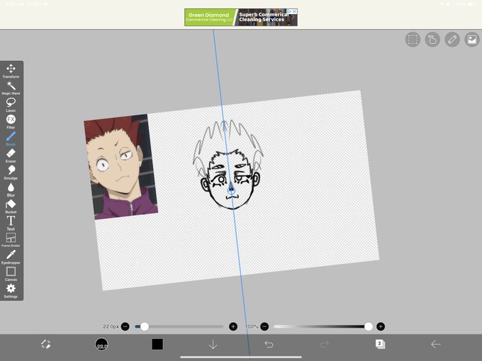Viewport: 482px width, 361px height.
Task: Toggle the stabilizer hand icon
Action: [432, 40]
